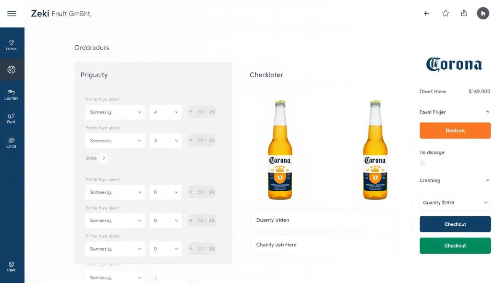
Task: Open Huet at the sidebar bottom
Action: [x=11, y=266]
